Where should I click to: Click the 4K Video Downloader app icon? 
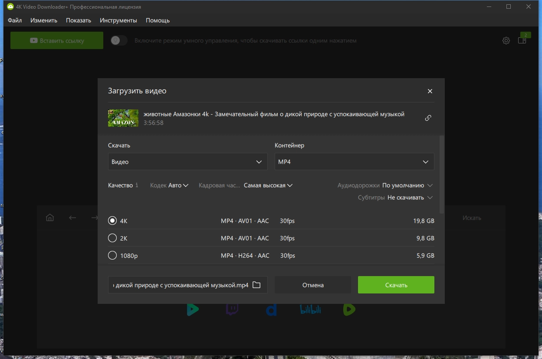(x=10, y=7)
